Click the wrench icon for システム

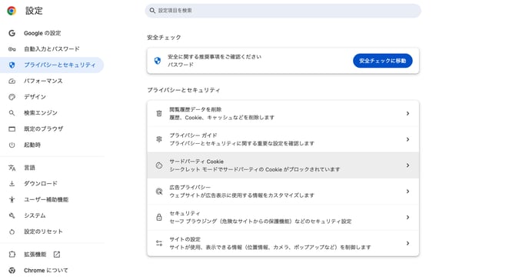click(12, 215)
